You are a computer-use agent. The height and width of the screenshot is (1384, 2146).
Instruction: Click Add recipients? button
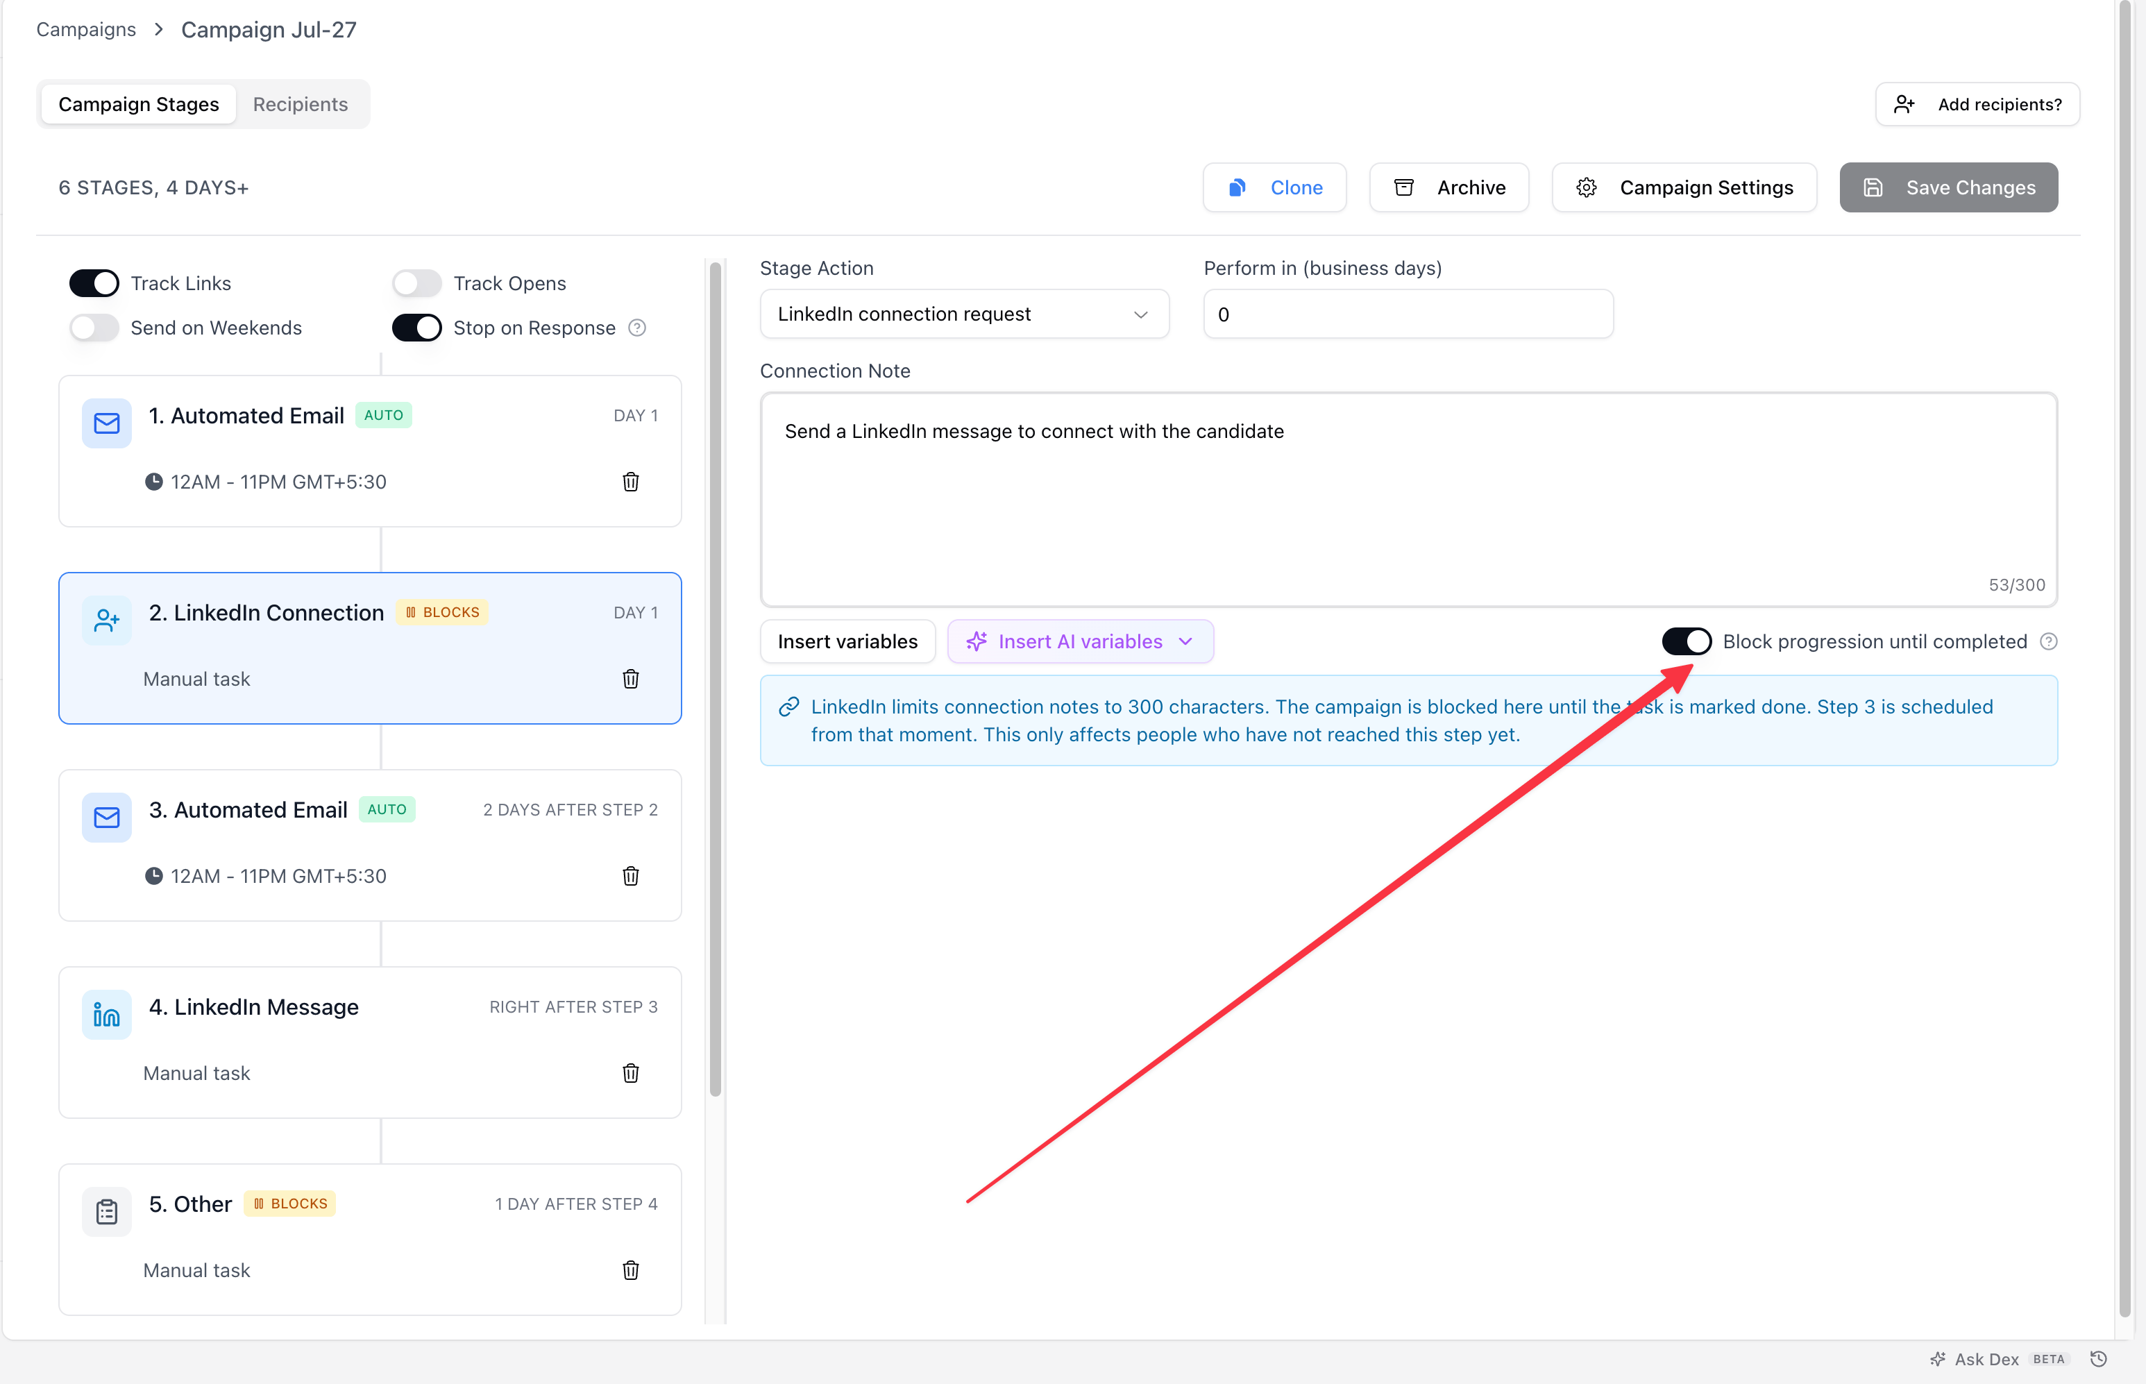pyautogui.click(x=1977, y=104)
